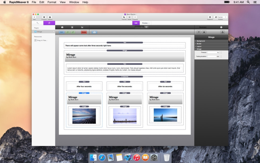
Task: Select the wrench settings sidebar tab
Action: (37, 23)
